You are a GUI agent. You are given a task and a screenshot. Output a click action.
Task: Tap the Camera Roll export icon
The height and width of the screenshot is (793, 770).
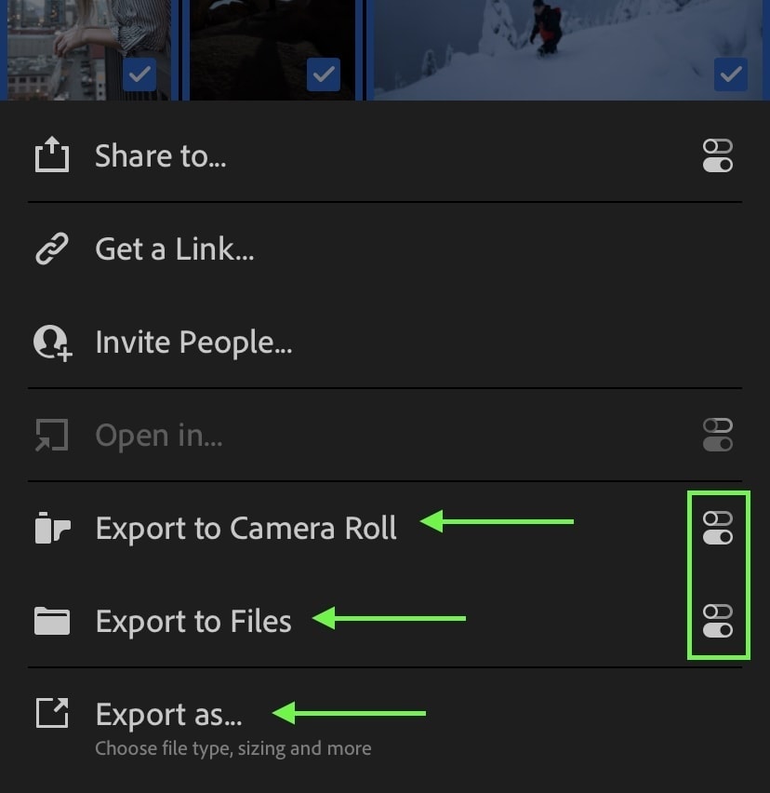click(52, 528)
